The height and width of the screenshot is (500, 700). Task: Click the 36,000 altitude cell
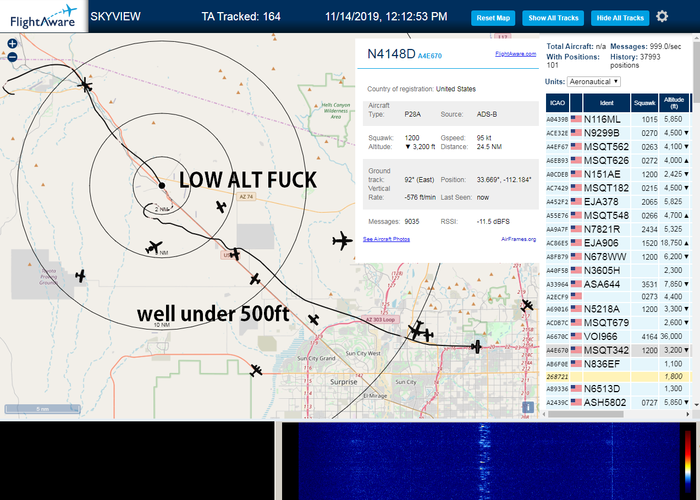click(x=674, y=336)
